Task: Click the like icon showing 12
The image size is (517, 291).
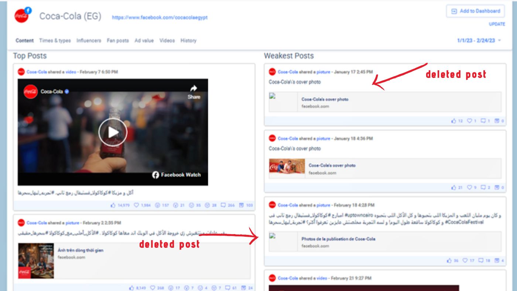Action: [453, 121]
